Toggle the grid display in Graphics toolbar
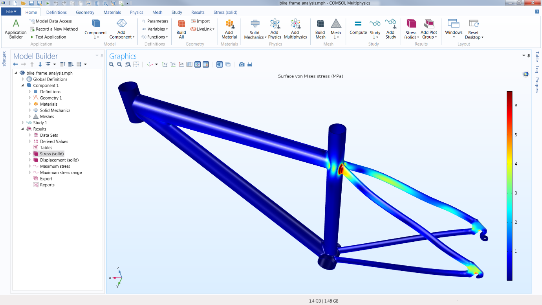 (189, 64)
